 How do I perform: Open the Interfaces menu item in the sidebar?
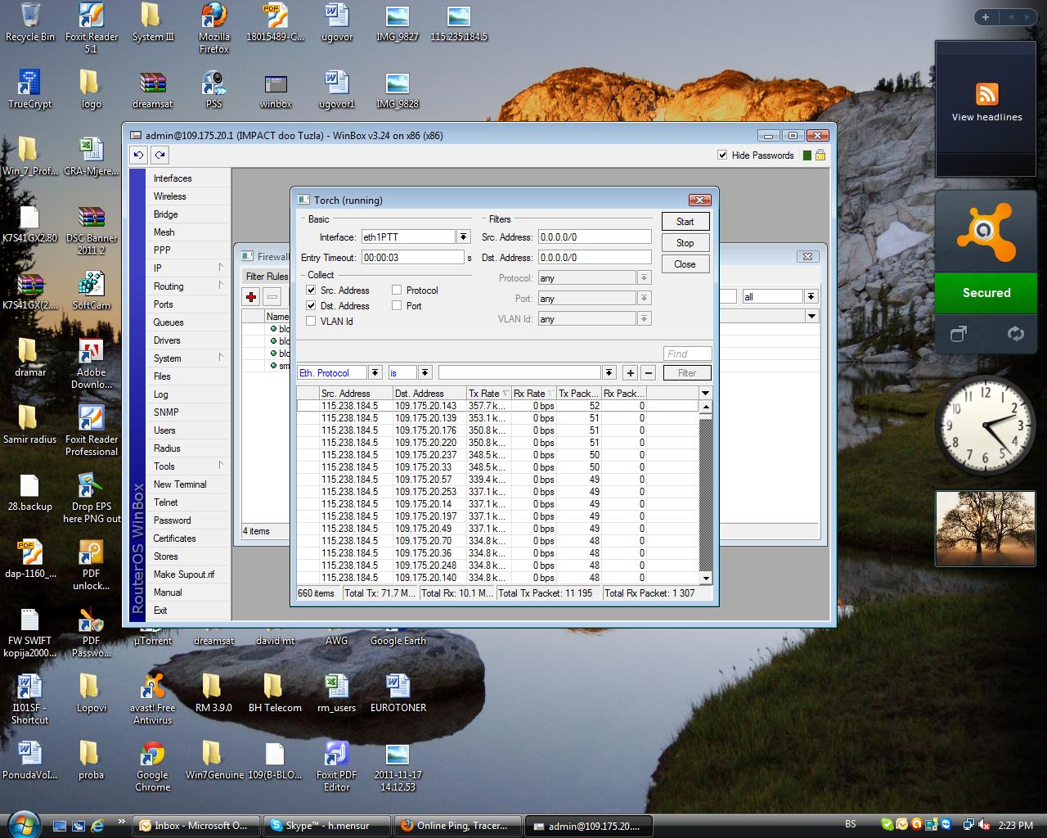(x=173, y=178)
